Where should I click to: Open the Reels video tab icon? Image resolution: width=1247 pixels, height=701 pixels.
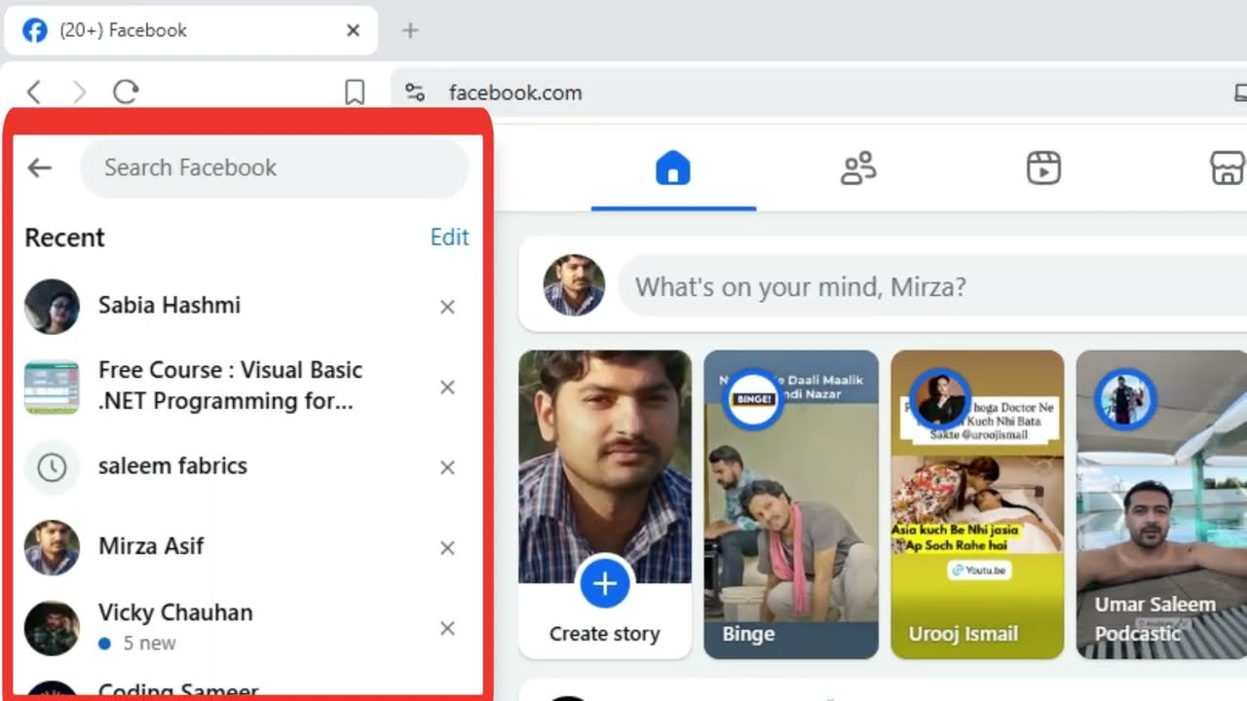pyautogui.click(x=1043, y=168)
